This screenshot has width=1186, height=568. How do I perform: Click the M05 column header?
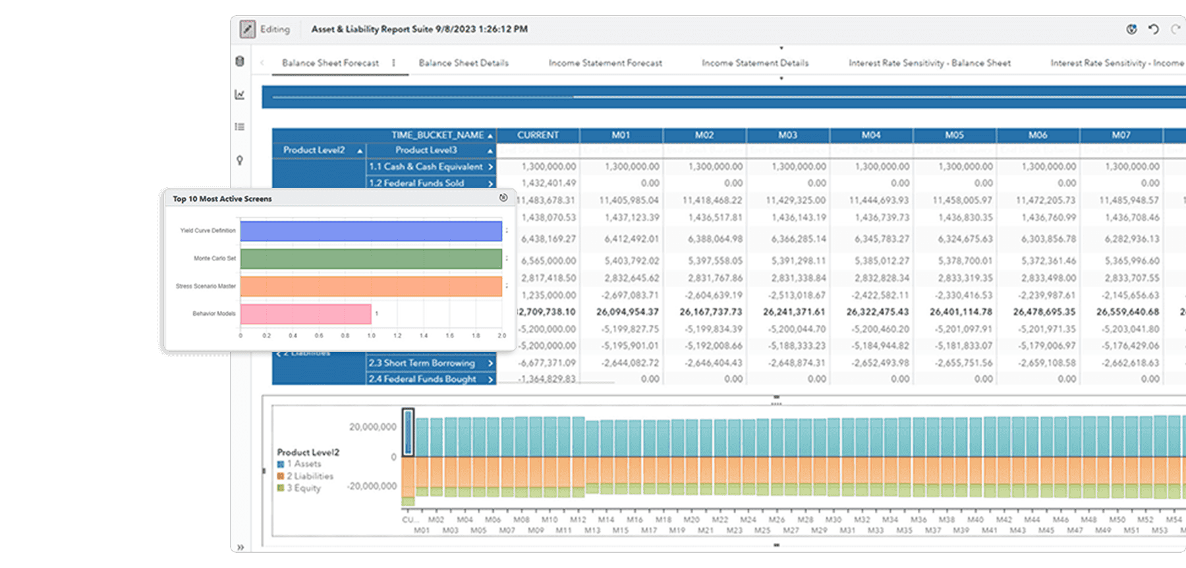pos(954,135)
